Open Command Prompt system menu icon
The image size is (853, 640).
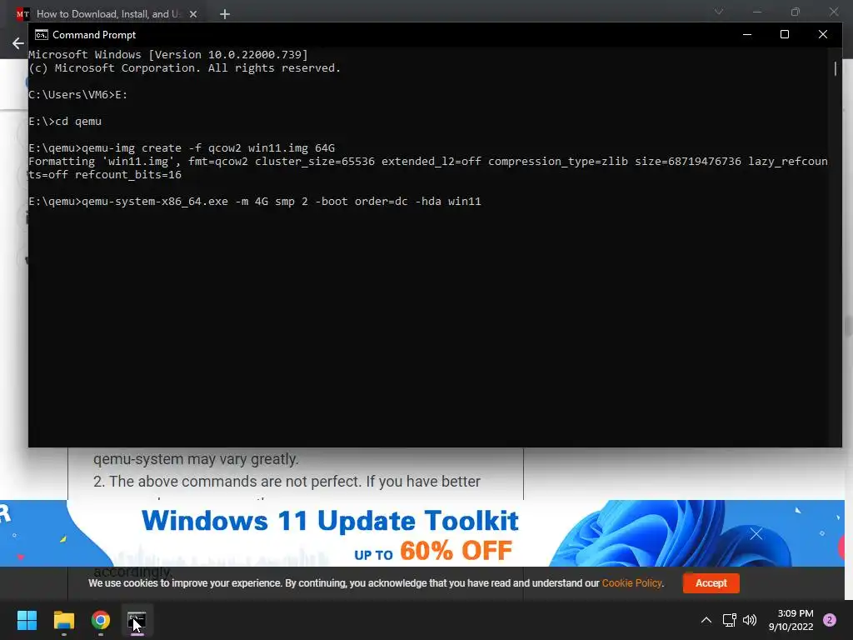[x=42, y=35]
